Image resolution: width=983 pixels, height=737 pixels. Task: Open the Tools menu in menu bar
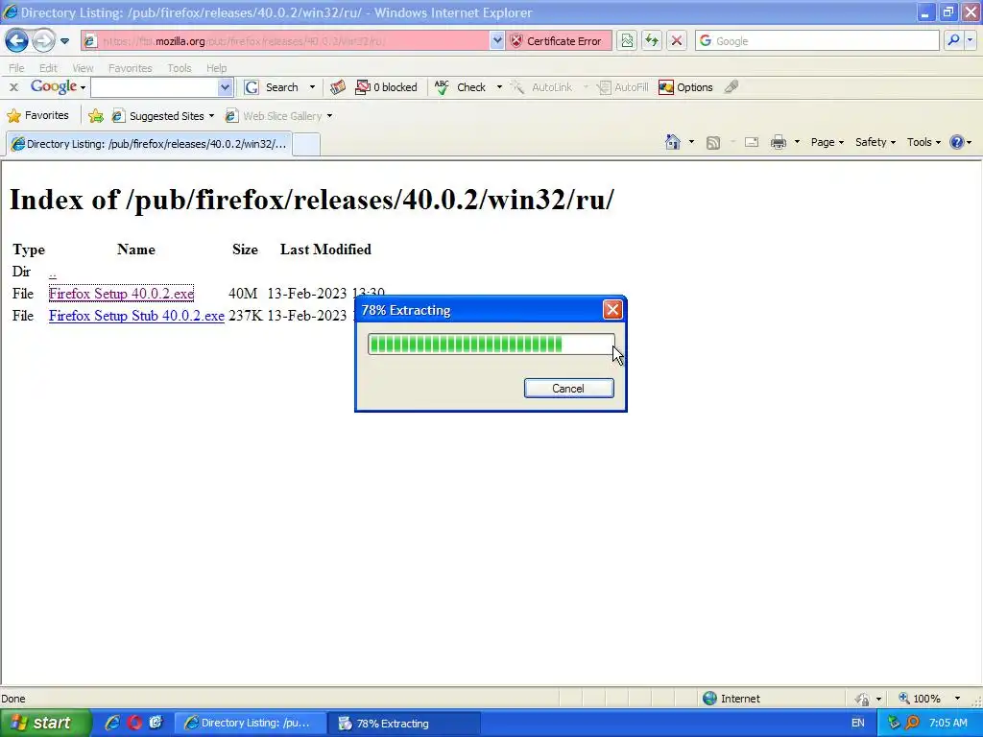coord(179,68)
